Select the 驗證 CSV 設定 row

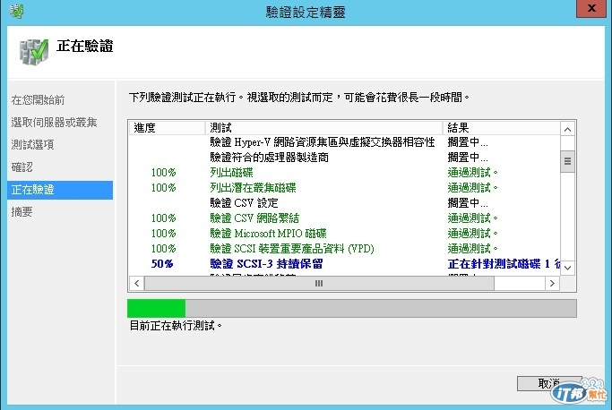click(345, 203)
